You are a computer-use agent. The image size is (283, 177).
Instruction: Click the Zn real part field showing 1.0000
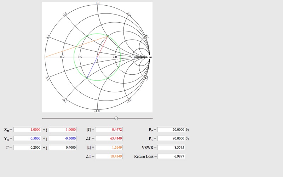coord(27,130)
